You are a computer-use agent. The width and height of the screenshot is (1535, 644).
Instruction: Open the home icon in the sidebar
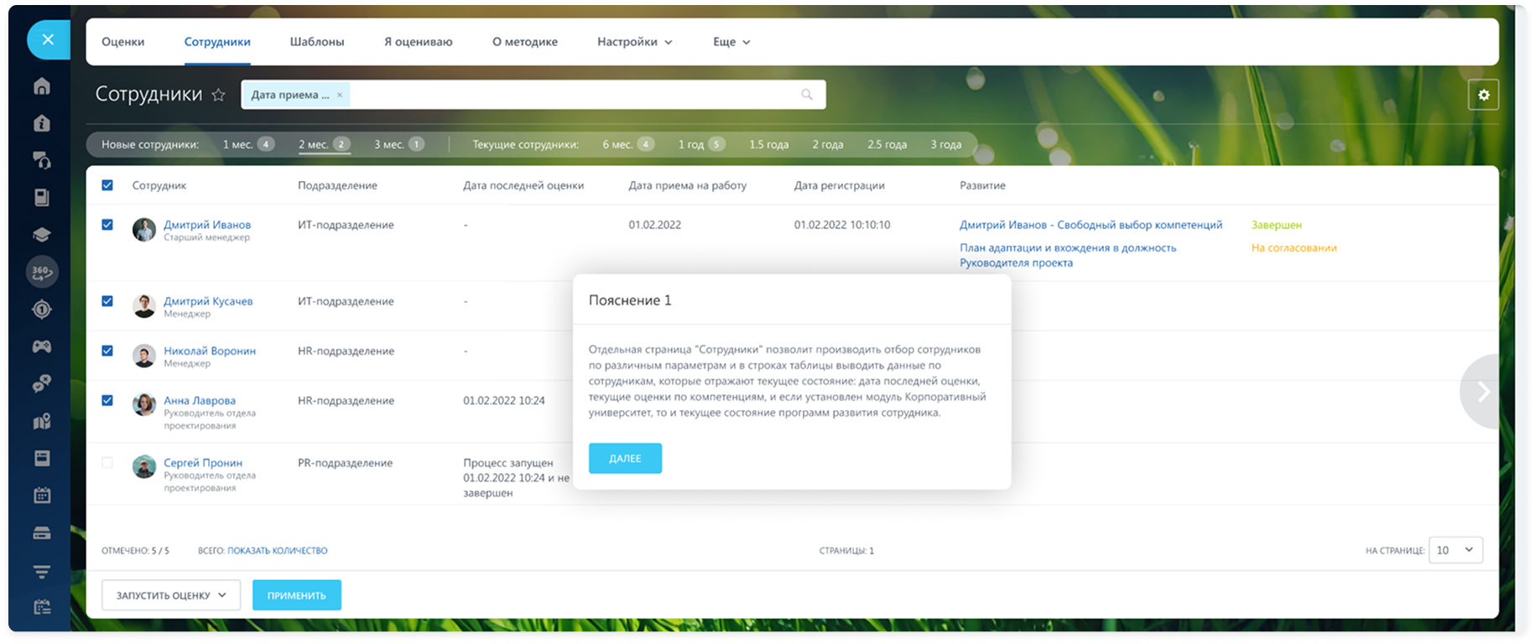42,86
